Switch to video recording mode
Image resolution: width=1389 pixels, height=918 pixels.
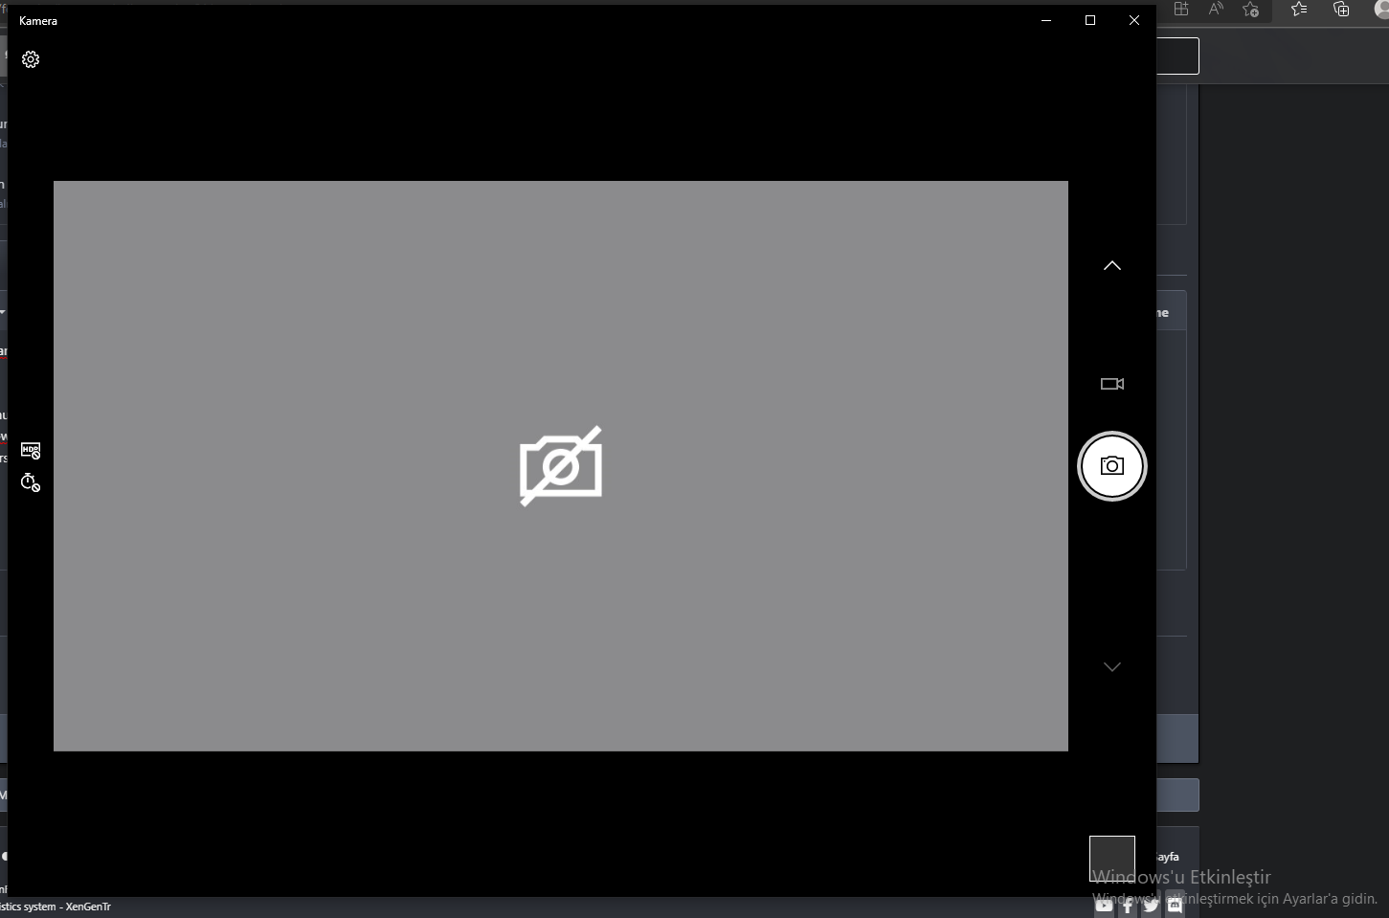click(1111, 384)
